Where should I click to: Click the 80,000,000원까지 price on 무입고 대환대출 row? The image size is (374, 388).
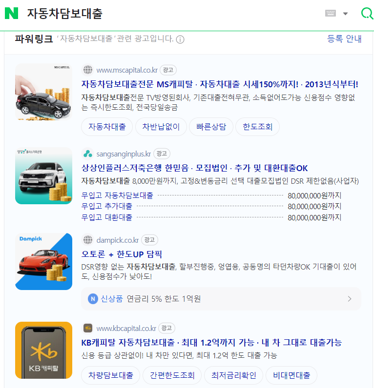point(314,217)
